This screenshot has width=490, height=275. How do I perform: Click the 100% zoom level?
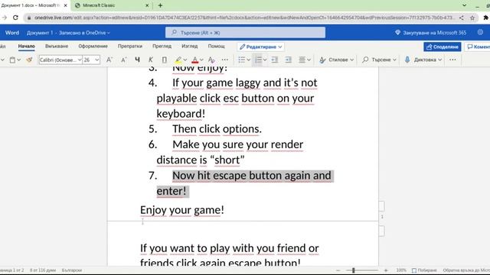coord(401,270)
